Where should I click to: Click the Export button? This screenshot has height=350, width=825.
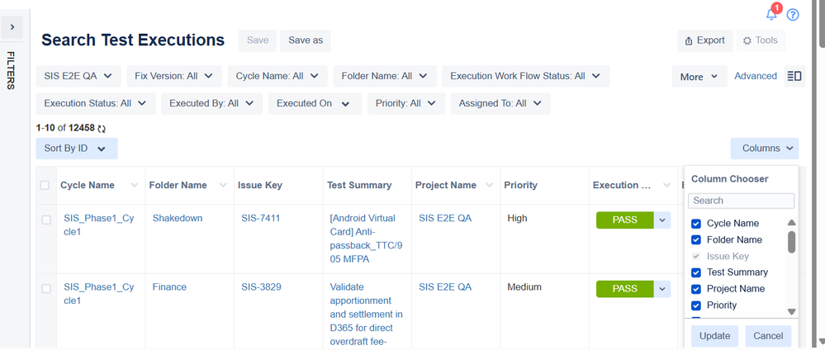704,40
